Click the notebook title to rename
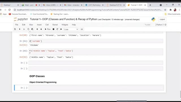The height and width of the screenshot is (102, 181). (63, 19)
